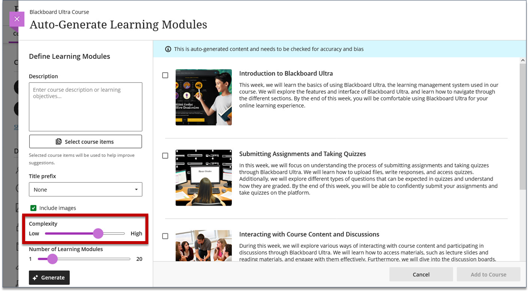Click the Generate button
The image size is (529, 292).
(49, 277)
